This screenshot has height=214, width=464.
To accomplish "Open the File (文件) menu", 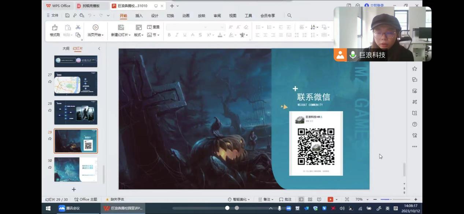I will [x=52, y=16].
